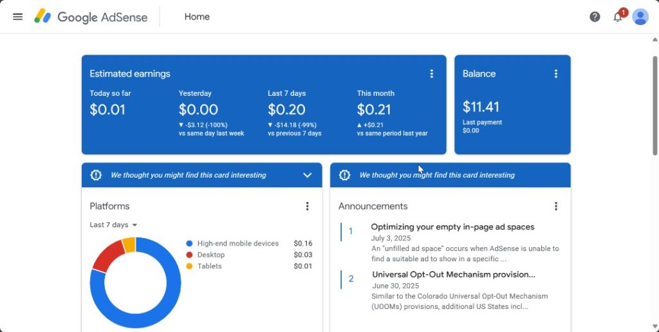Open Balance card three-dot menu

[x=556, y=74]
